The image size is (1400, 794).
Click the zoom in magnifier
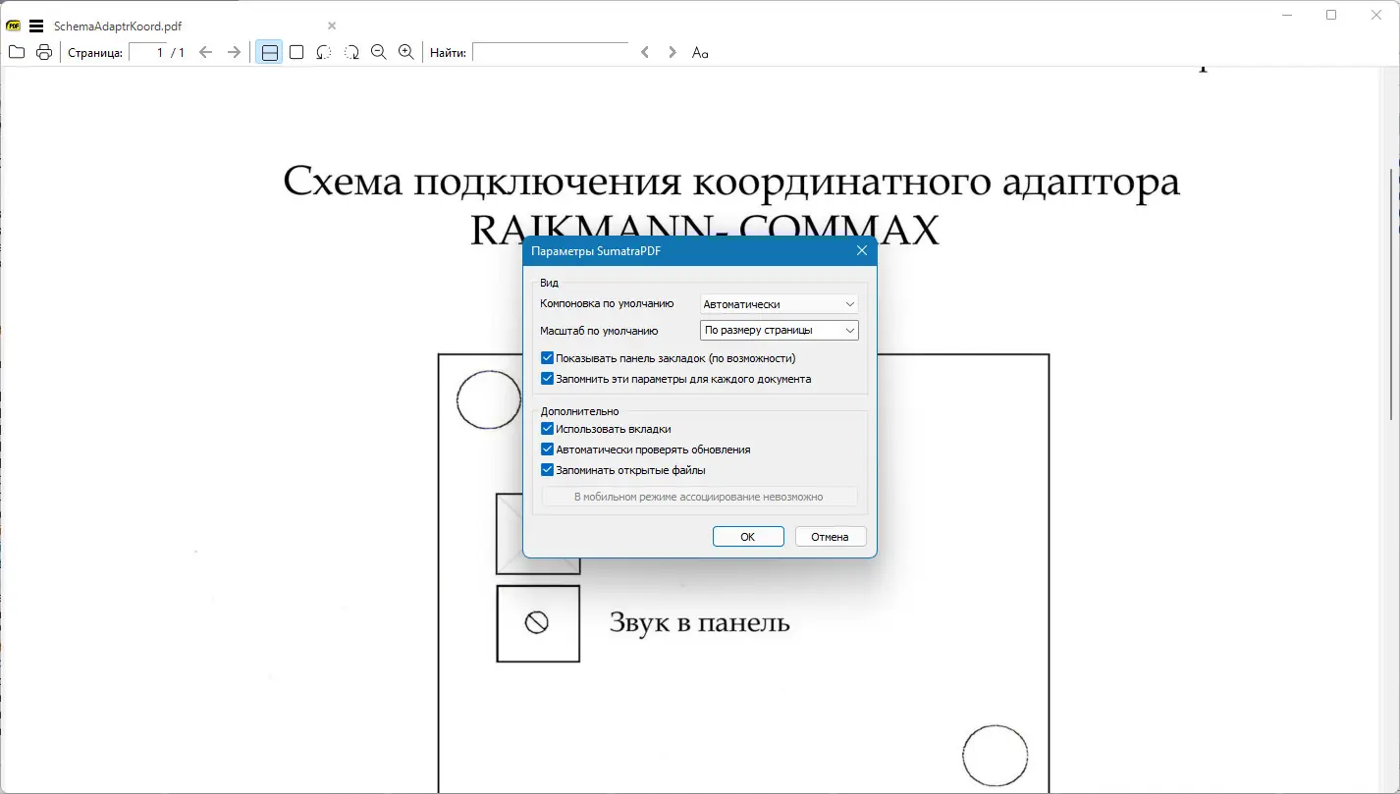406,52
